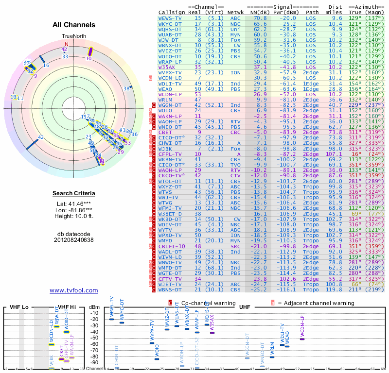This screenshot has height=373, width=389.
Task: Click the pink adjacent channel warning legend icon
Action: [273, 303]
